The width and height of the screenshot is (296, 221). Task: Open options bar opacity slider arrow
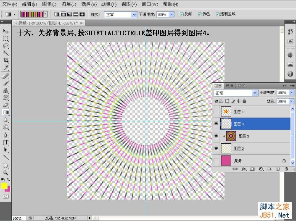coord(172,14)
